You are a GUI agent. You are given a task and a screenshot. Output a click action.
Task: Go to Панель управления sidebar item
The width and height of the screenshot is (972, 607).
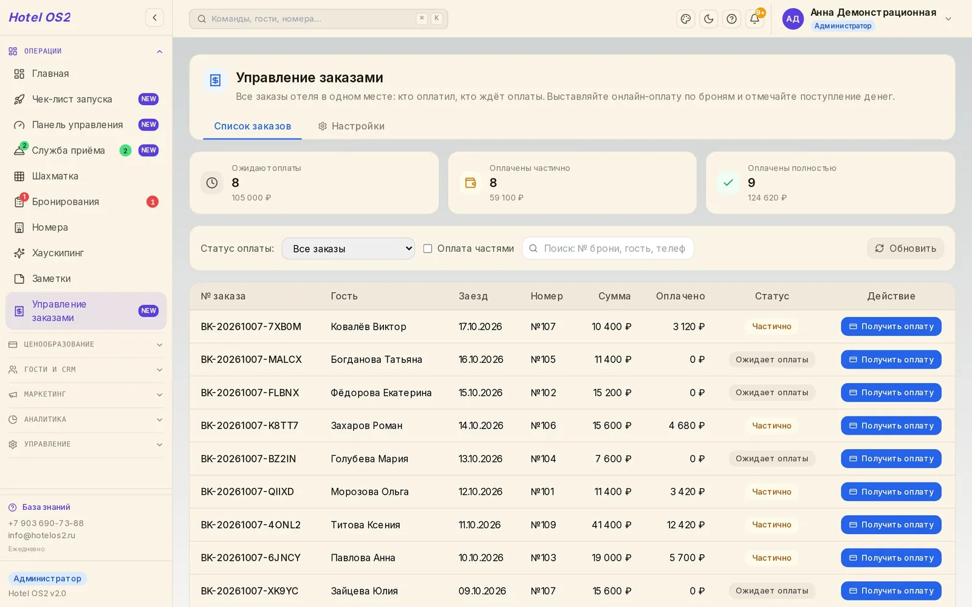click(x=86, y=124)
